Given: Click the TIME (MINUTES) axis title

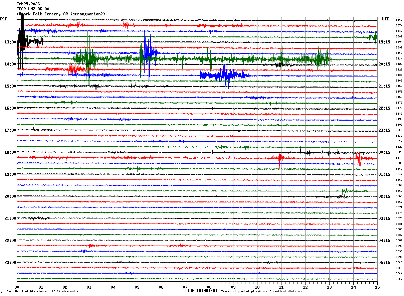Looking at the screenshot, I should coord(201,291).
